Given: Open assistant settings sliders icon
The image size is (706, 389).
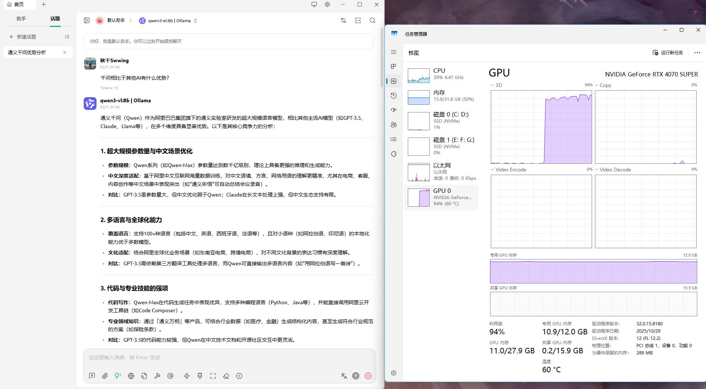Looking at the screenshot, I should [x=343, y=21].
